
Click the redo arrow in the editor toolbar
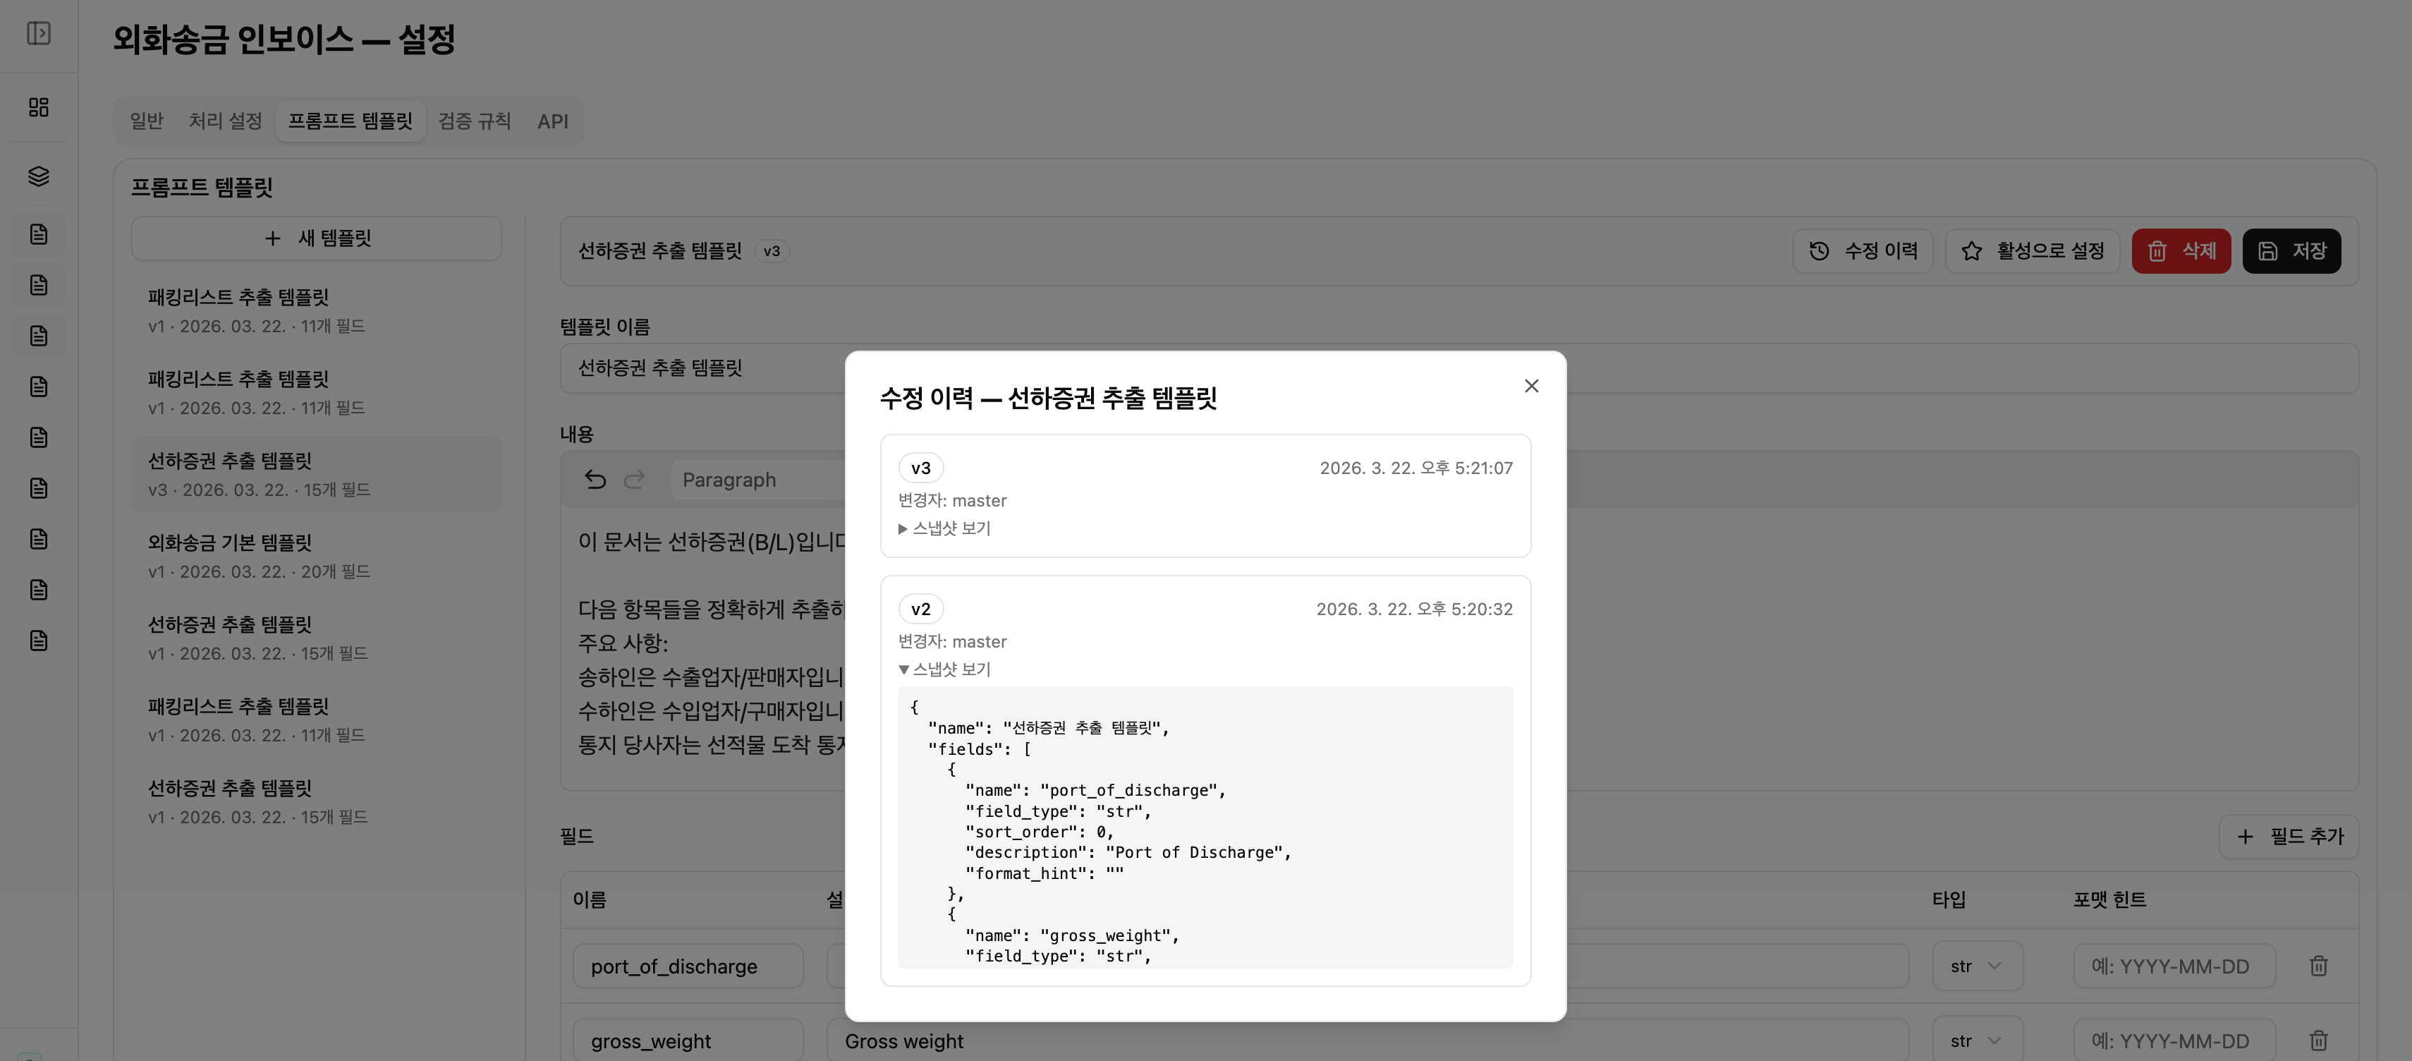[x=635, y=480]
